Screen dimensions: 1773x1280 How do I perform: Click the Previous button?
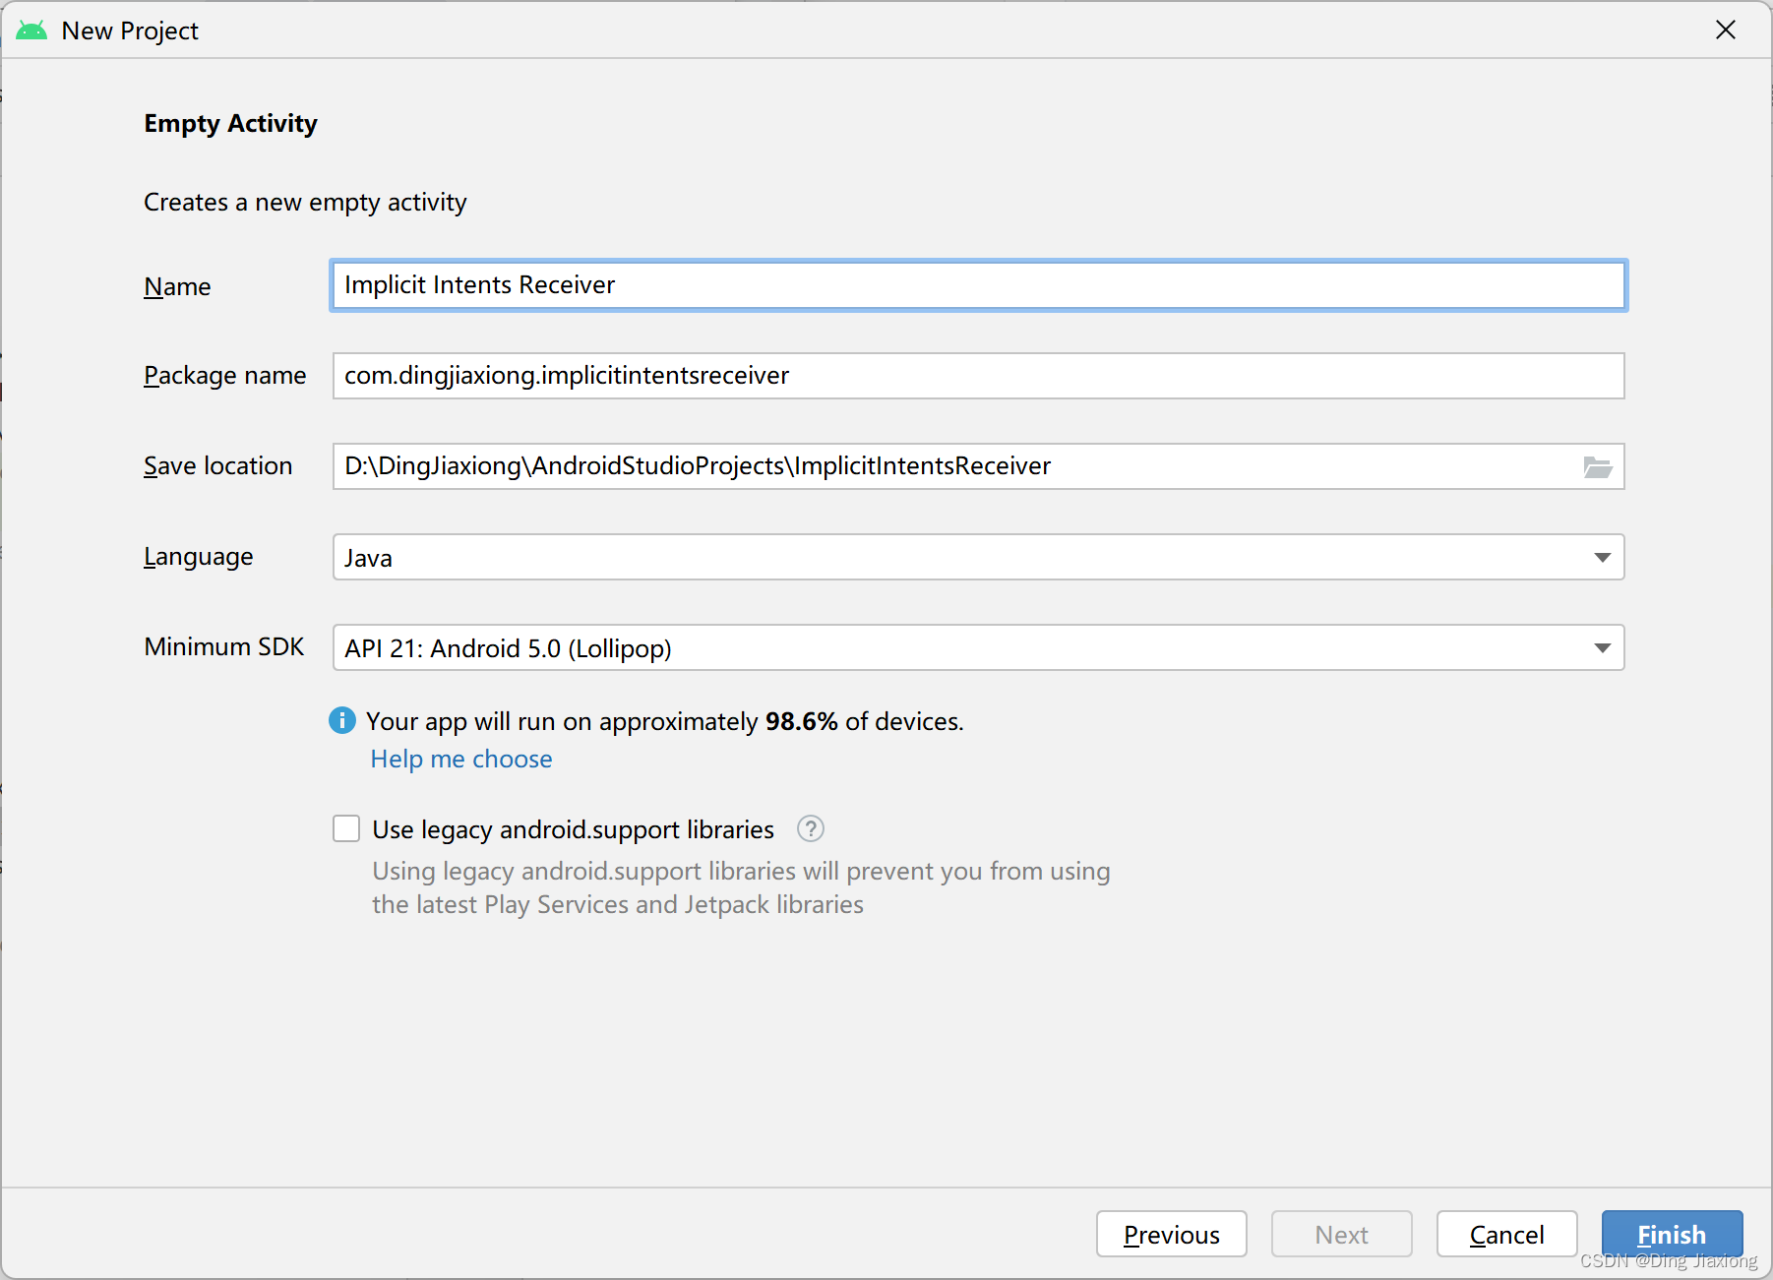(1171, 1234)
